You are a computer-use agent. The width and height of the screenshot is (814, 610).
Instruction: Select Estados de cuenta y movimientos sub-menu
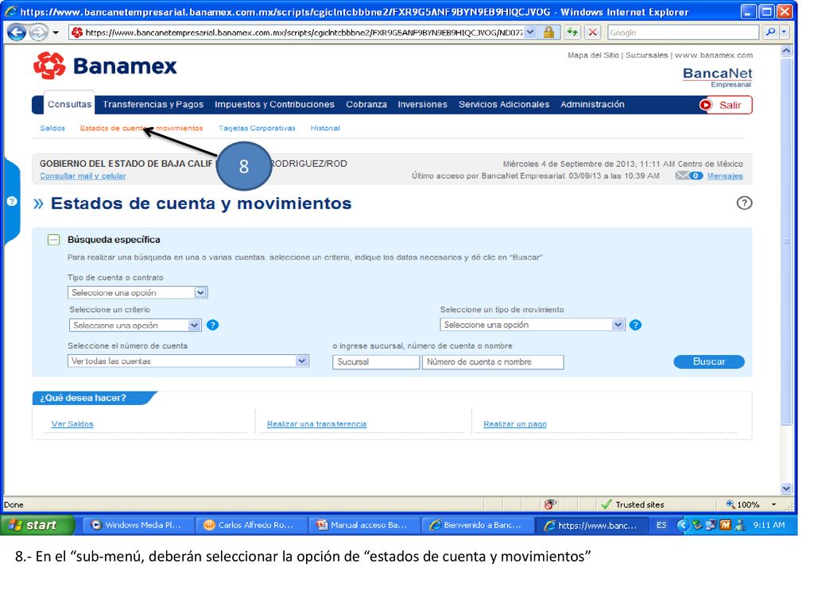click(141, 128)
